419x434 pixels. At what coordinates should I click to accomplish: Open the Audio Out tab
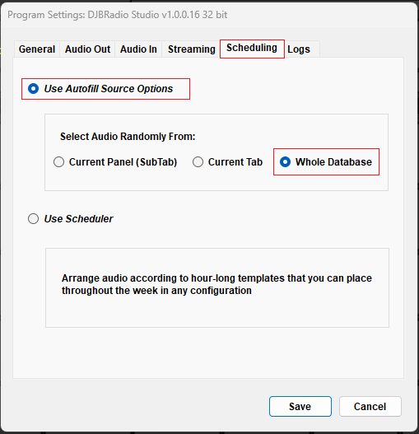coord(87,49)
